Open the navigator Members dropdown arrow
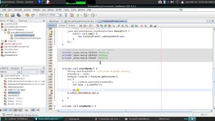The image size is (215, 121). (19, 72)
